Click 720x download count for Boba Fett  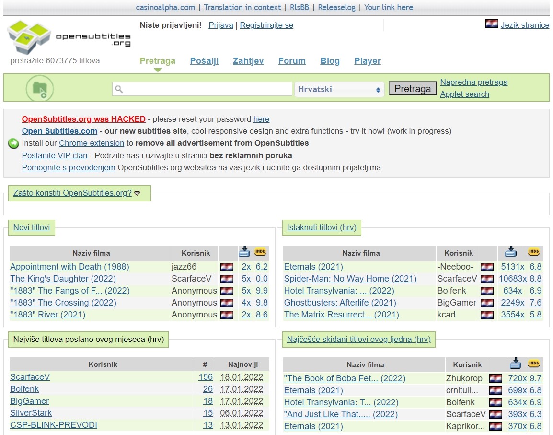click(518, 378)
